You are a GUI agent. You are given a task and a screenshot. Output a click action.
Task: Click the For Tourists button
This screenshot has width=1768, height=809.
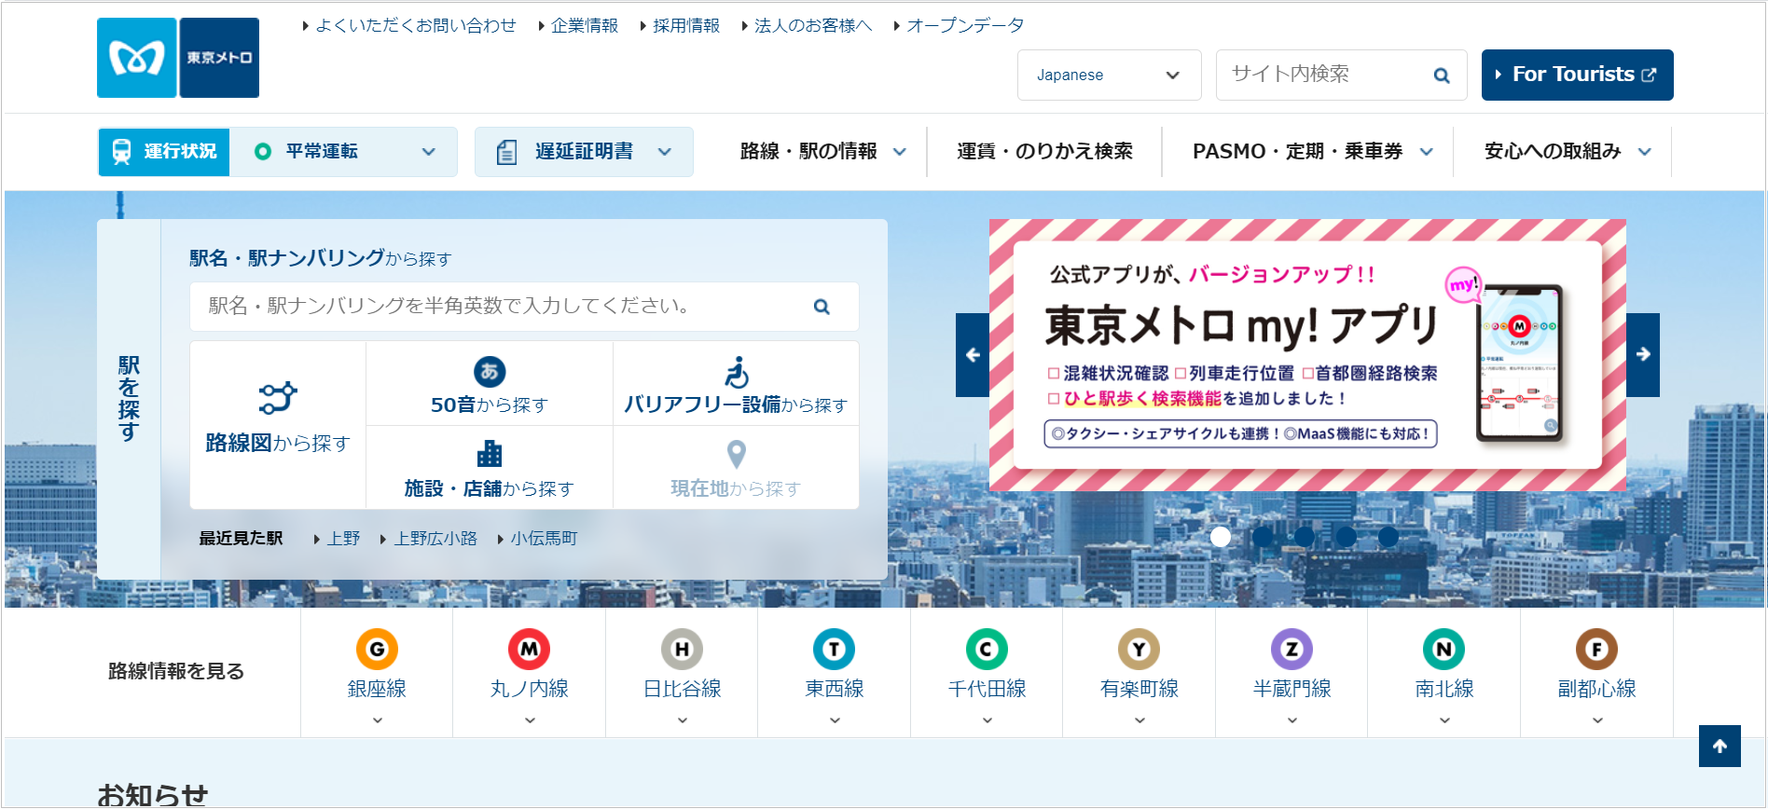point(1577,75)
